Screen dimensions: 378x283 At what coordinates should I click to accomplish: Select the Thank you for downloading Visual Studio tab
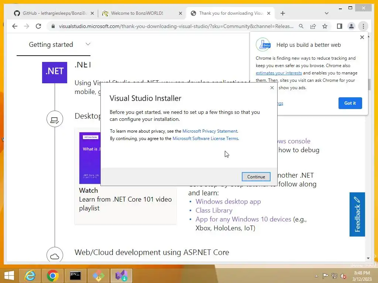[231, 13]
